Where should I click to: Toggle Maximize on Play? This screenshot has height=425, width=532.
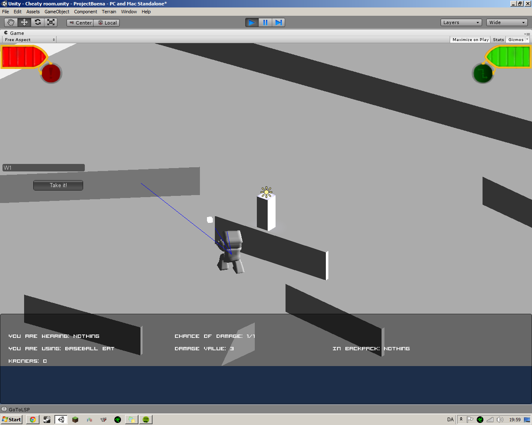pos(470,40)
